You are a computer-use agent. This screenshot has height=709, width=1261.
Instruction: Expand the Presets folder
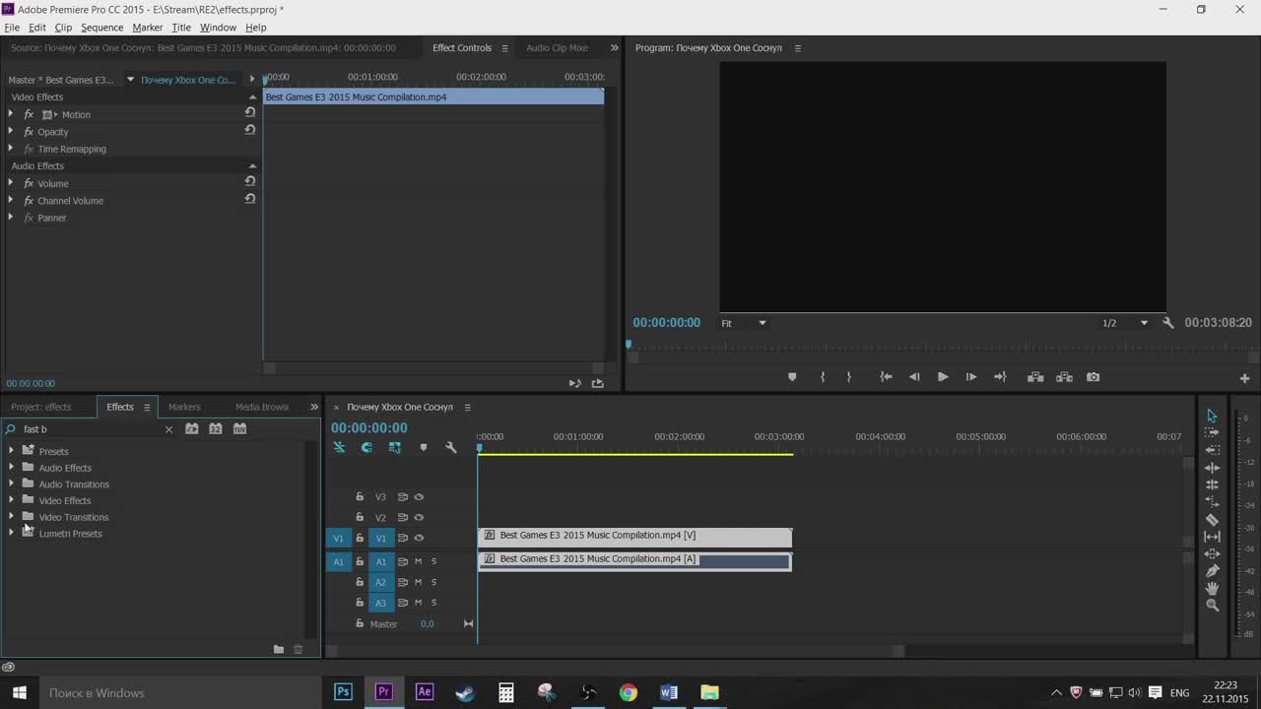tap(11, 451)
